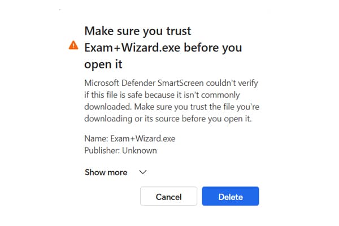This screenshot has width=339, height=226.
Task: Click the orange warning triangle icon
Action: (73, 45)
